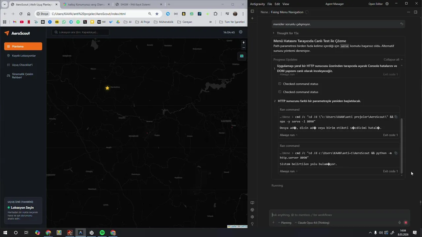The height and width of the screenshot is (237, 422).
Task: Go to Chrome home page
Action: click(x=29, y=14)
